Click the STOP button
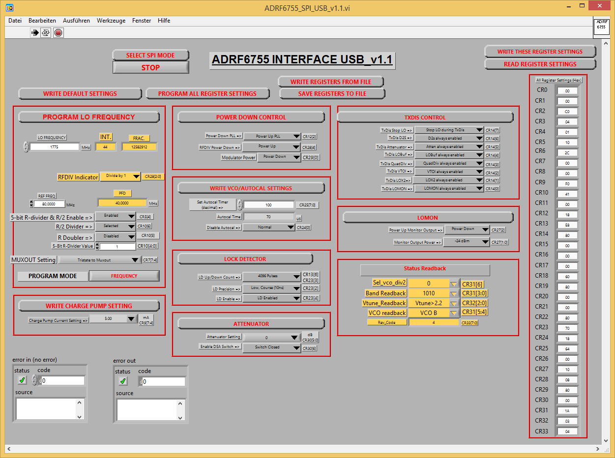 [150, 67]
